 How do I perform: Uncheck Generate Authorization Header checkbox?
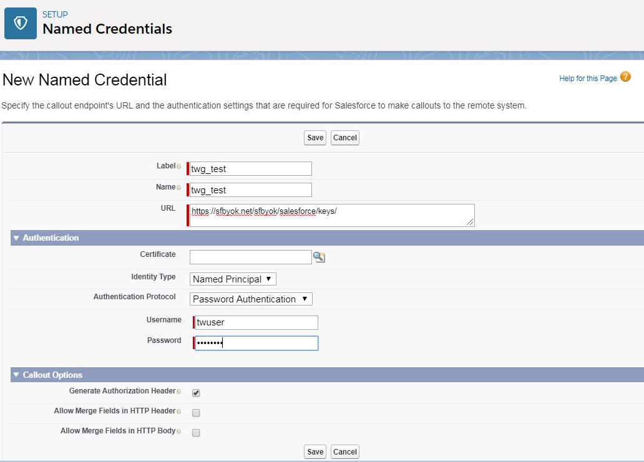pos(196,393)
